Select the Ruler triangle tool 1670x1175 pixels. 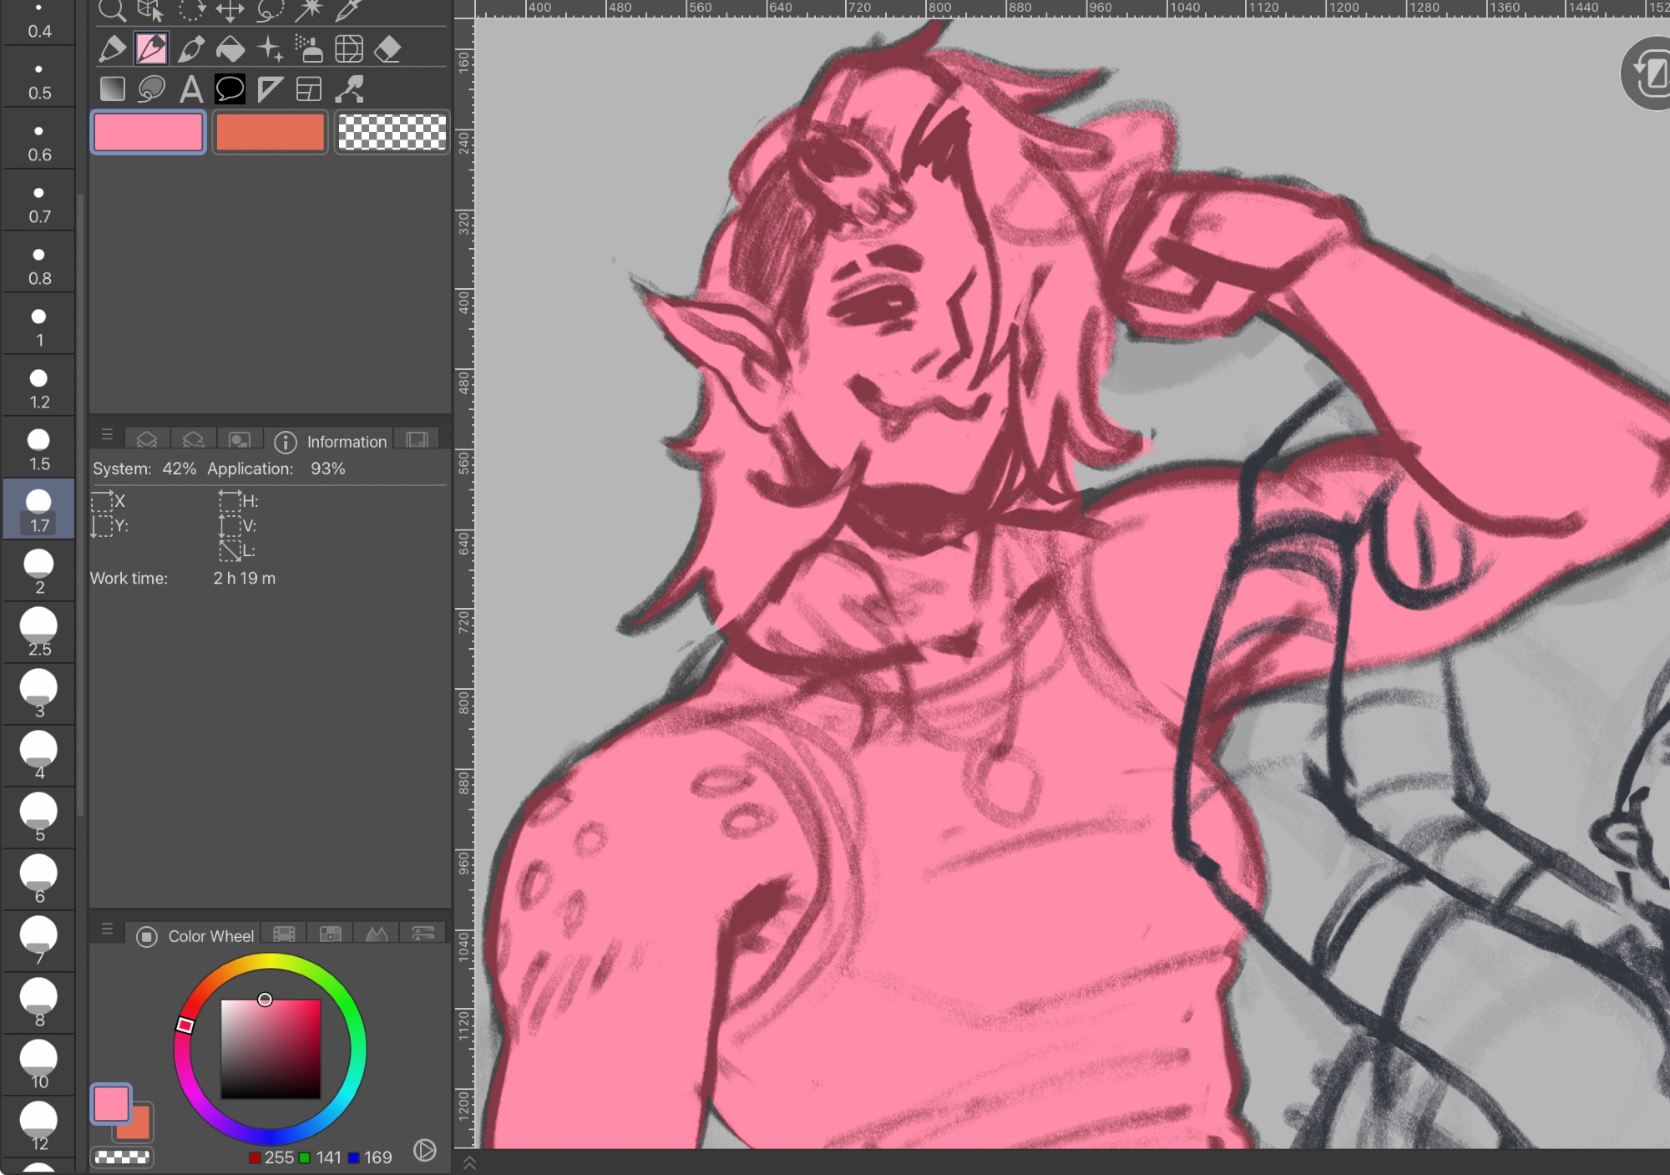coord(269,89)
